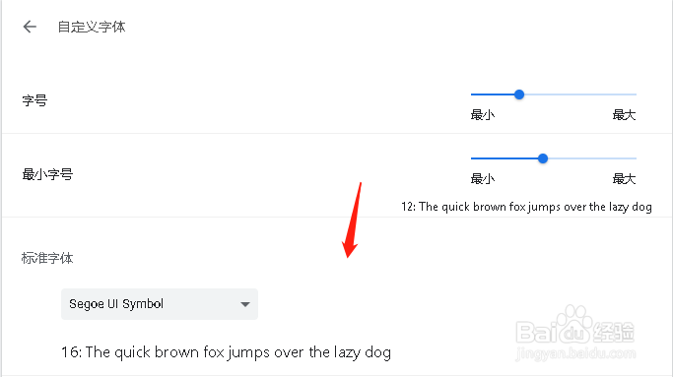The image size is (673, 377).
Task: Click the 最小字号 row label
Action: [47, 174]
